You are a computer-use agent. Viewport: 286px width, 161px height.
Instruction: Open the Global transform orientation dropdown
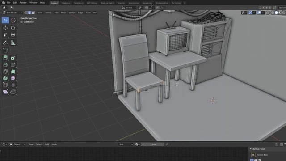click(x=129, y=8)
